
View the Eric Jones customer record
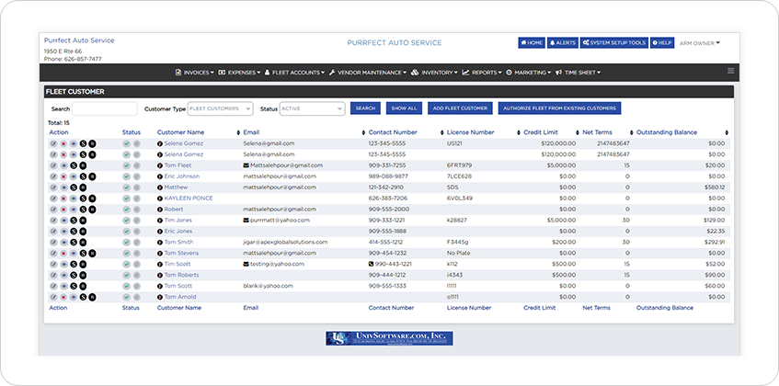point(64,231)
